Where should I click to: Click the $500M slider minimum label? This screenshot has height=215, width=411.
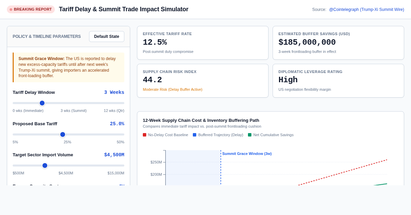(18, 173)
